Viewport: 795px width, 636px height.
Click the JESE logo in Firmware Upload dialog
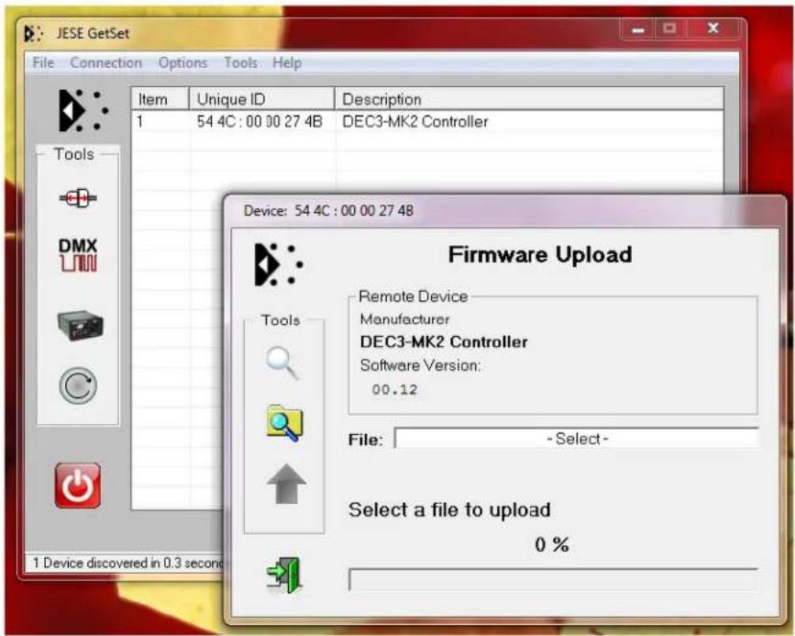click(279, 264)
